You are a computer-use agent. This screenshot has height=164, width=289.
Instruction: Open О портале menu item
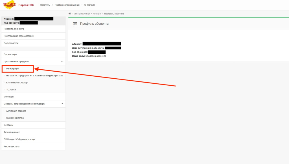(x=90, y=5)
